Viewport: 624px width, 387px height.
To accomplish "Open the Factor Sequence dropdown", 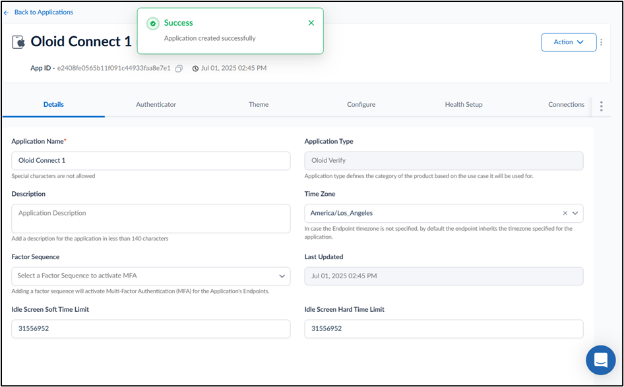I will pyautogui.click(x=151, y=276).
